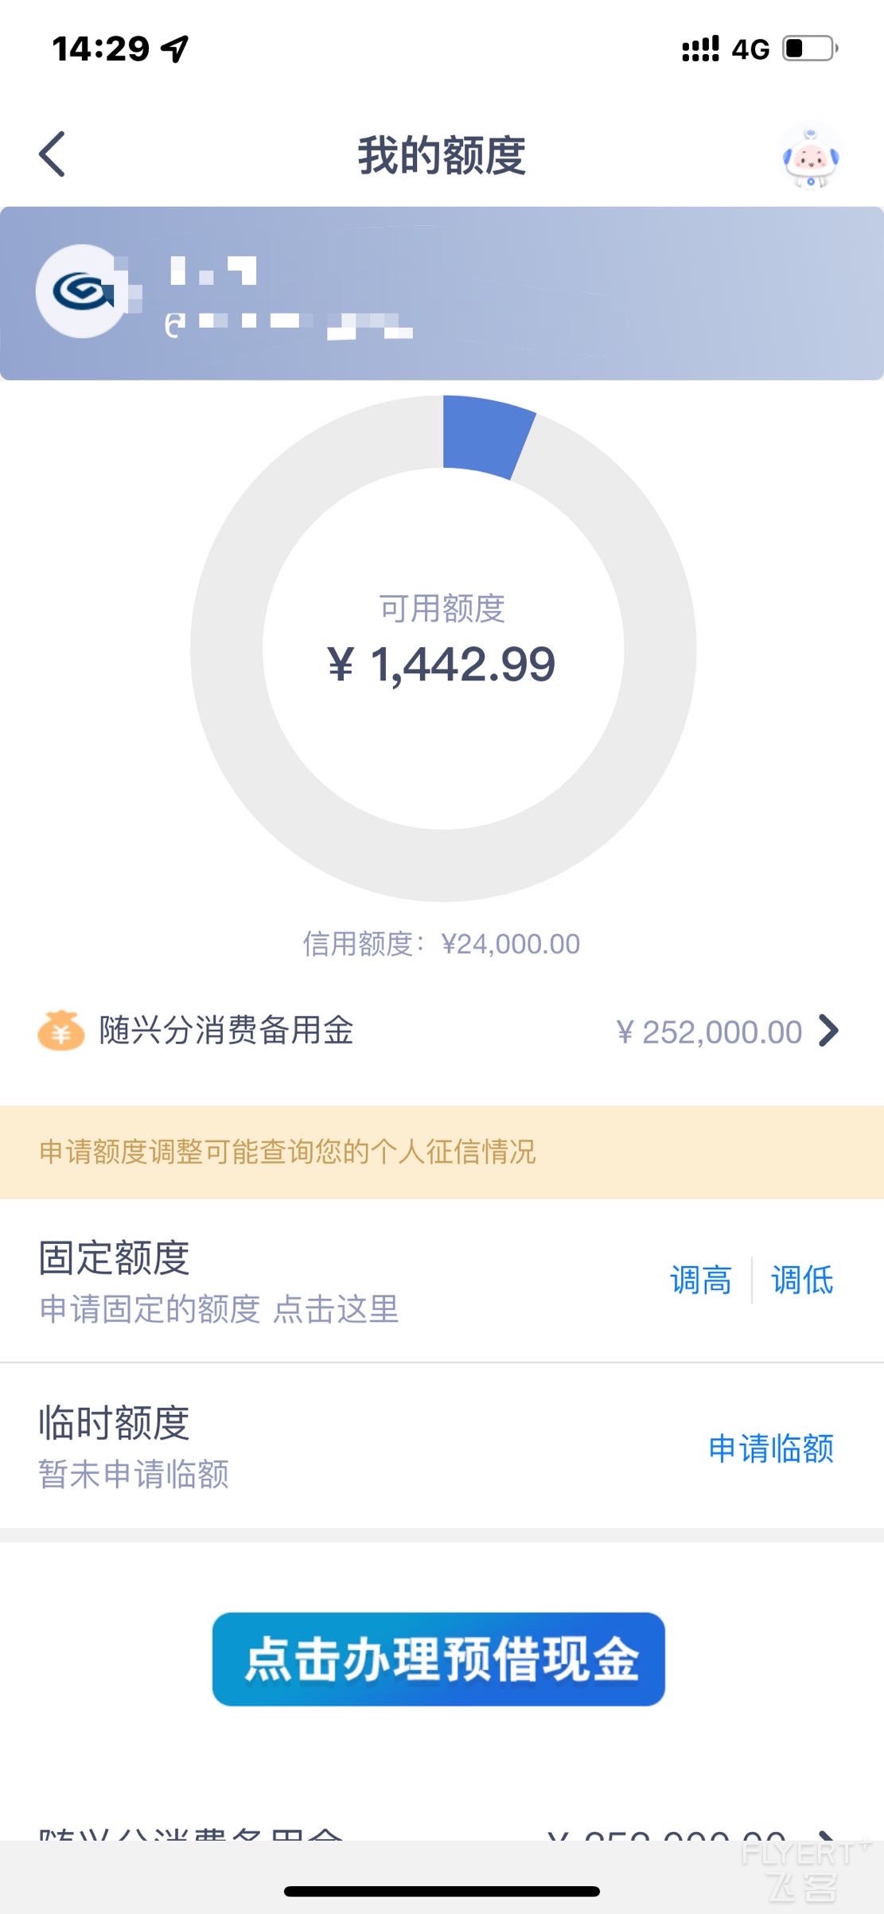Open the 固定额度 row label
This screenshot has width=884, height=1914.
115,1258
